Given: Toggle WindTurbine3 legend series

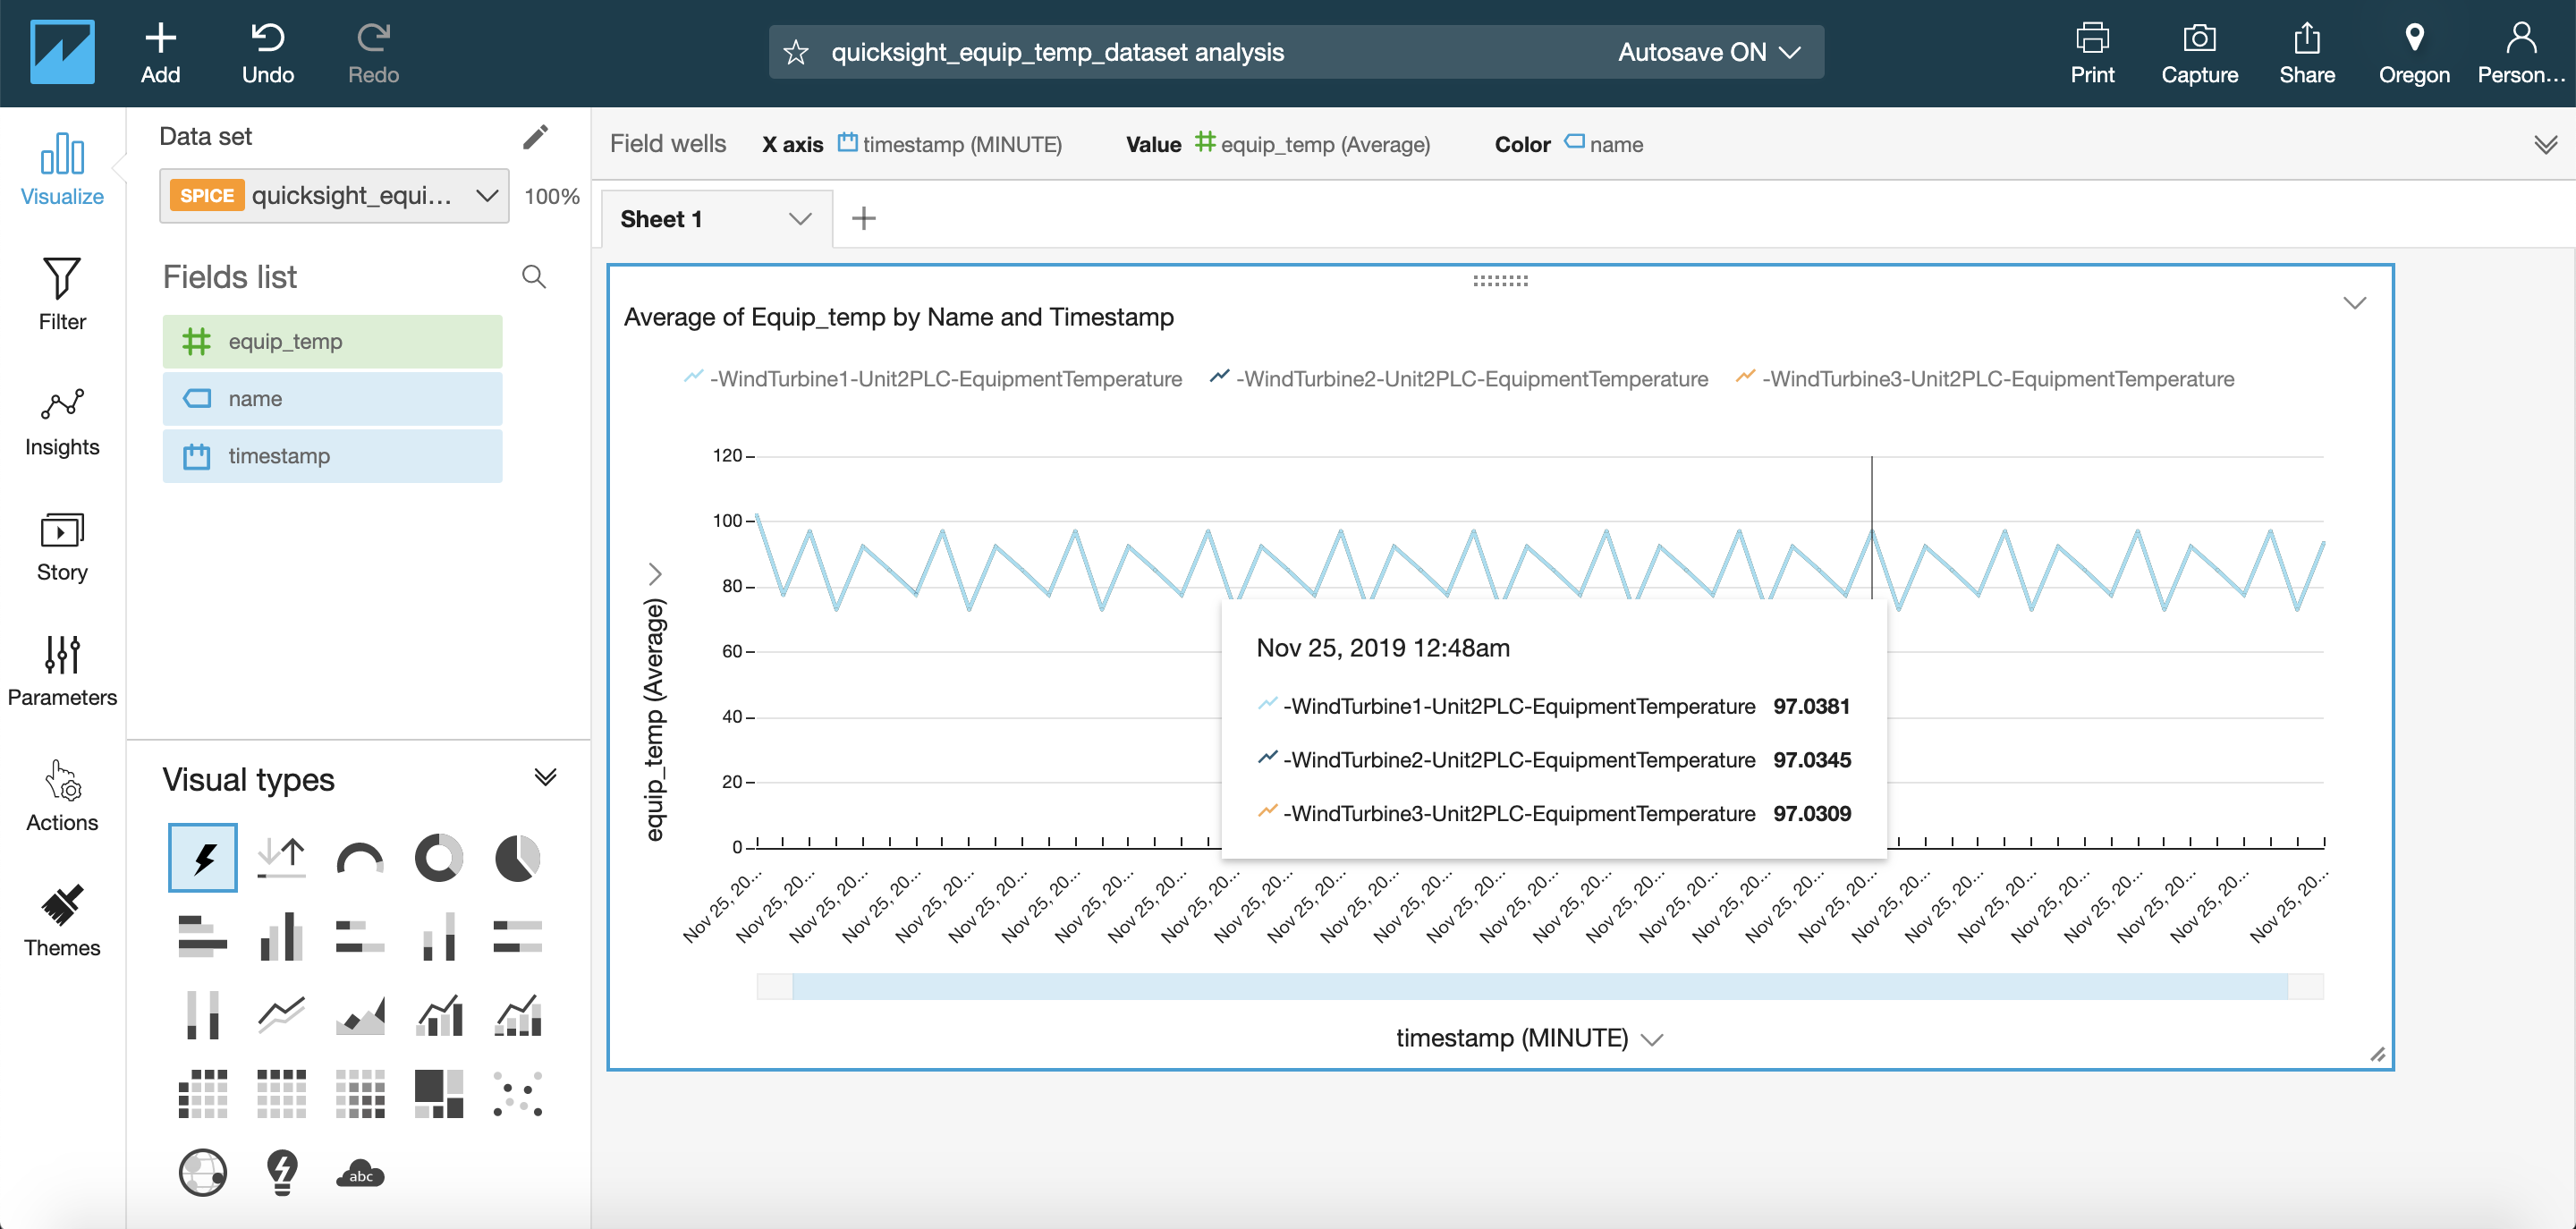Looking at the screenshot, I should 1984,379.
